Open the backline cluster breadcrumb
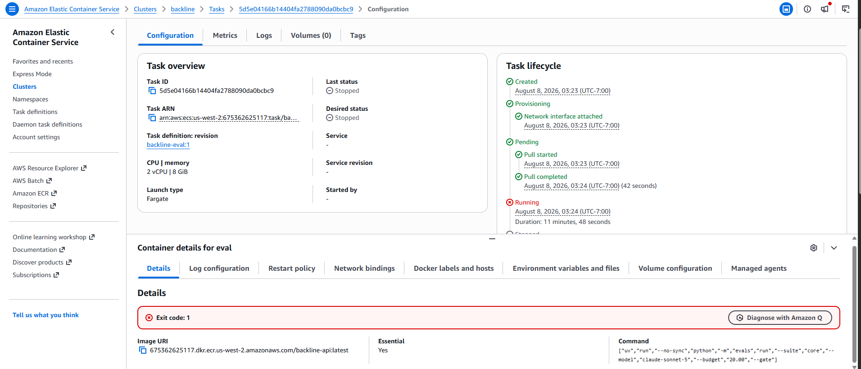Image resolution: width=861 pixels, height=369 pixels. pyautogui.click(x=183, y=9)
